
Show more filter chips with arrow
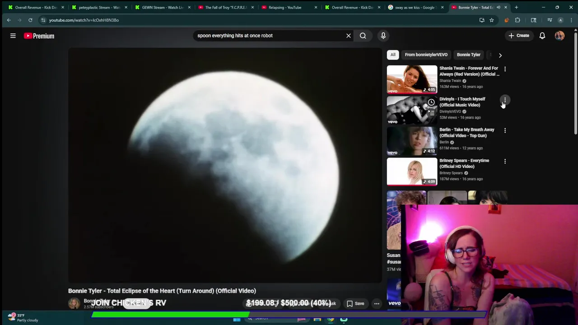coord(500,55)
